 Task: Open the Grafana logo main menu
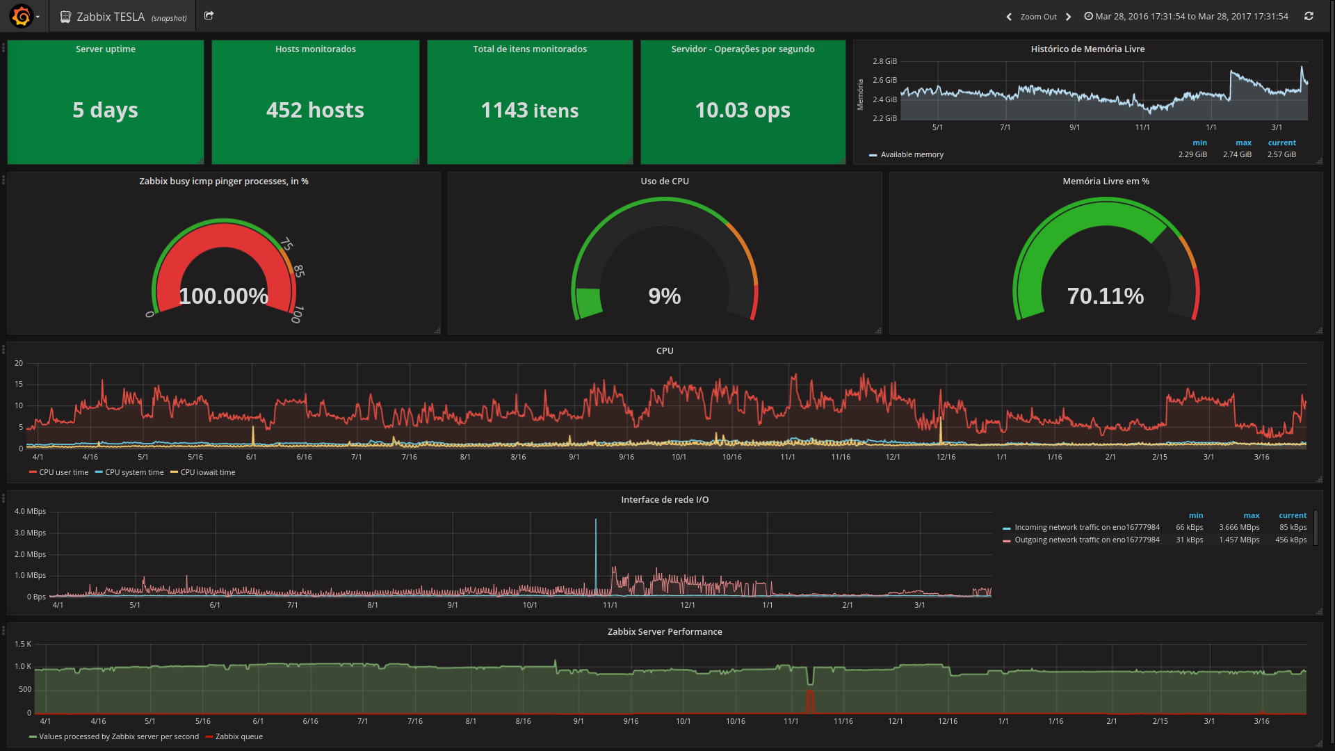pos(22,16)
